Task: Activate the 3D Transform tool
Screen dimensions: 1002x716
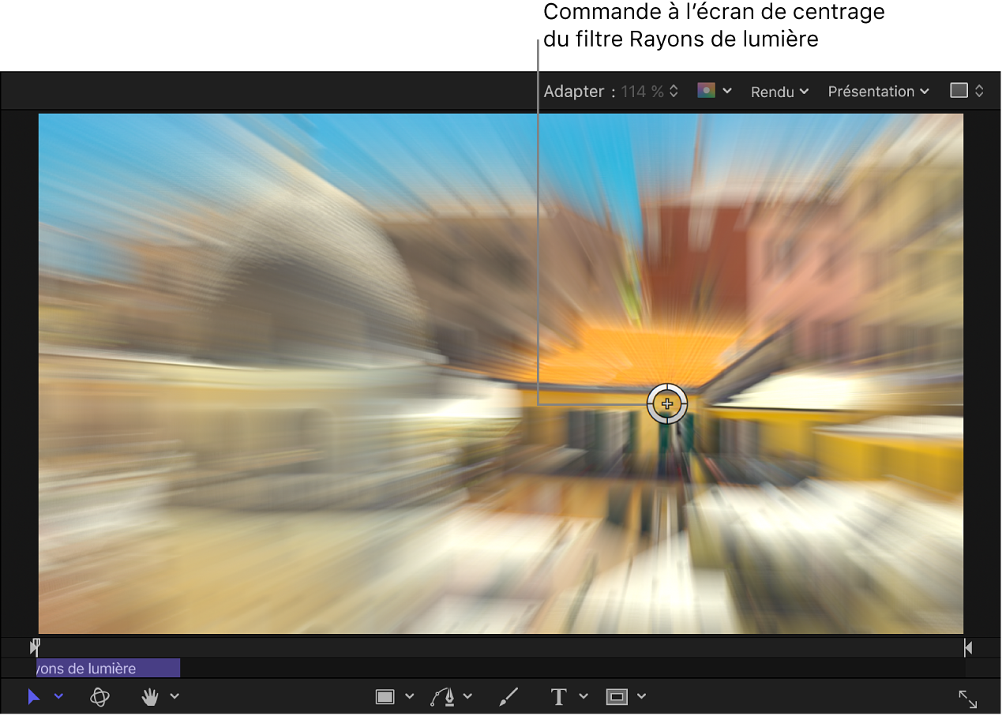Action: (99, 697)
